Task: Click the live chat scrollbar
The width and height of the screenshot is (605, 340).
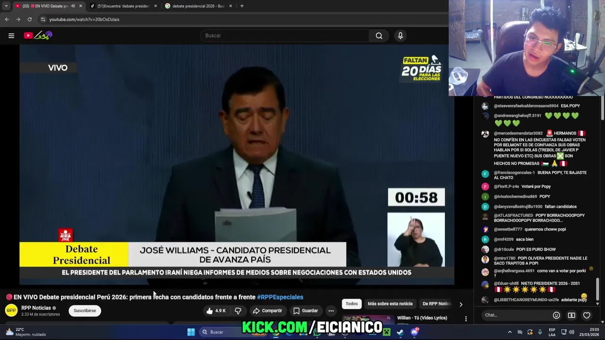Action: (597, 289)
